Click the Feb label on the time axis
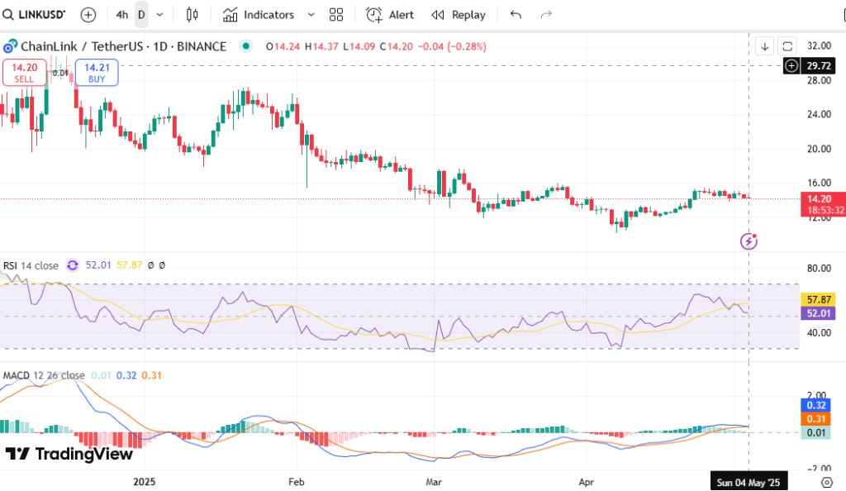The width and height of the screenshot is (846, 491). point(297,482)
